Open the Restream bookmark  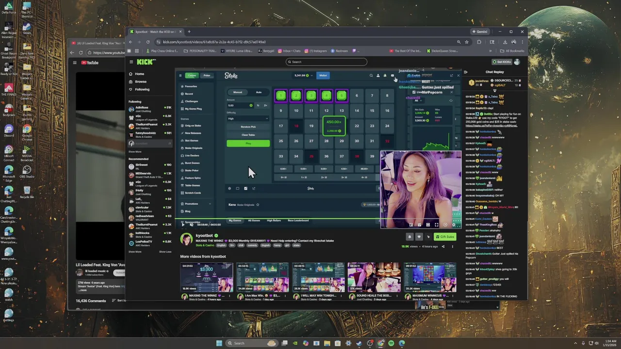tap(340, 51)
